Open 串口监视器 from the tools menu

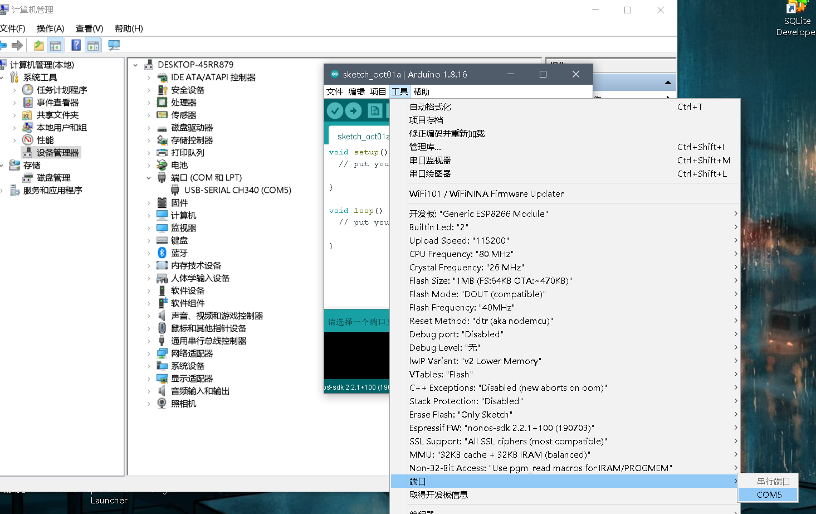coord(565,160)
